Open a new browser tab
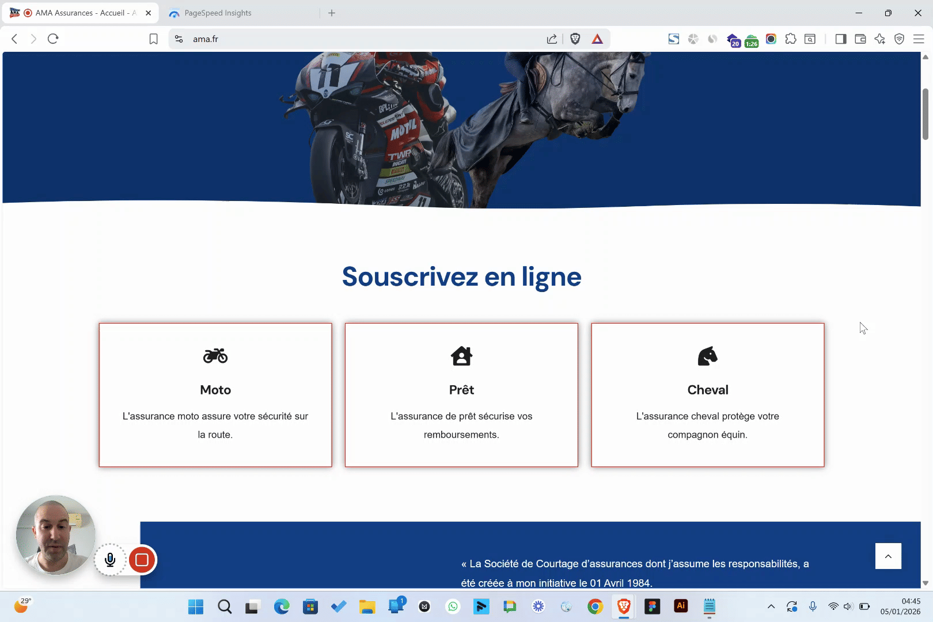Image resolution: width=933 pixels, height=622 pixels. (332, 13)
